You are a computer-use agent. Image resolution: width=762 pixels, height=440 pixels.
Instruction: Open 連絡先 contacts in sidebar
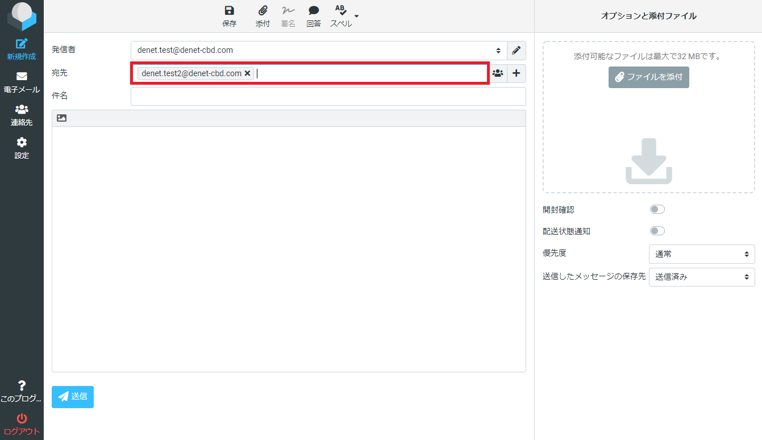(22, 115)
